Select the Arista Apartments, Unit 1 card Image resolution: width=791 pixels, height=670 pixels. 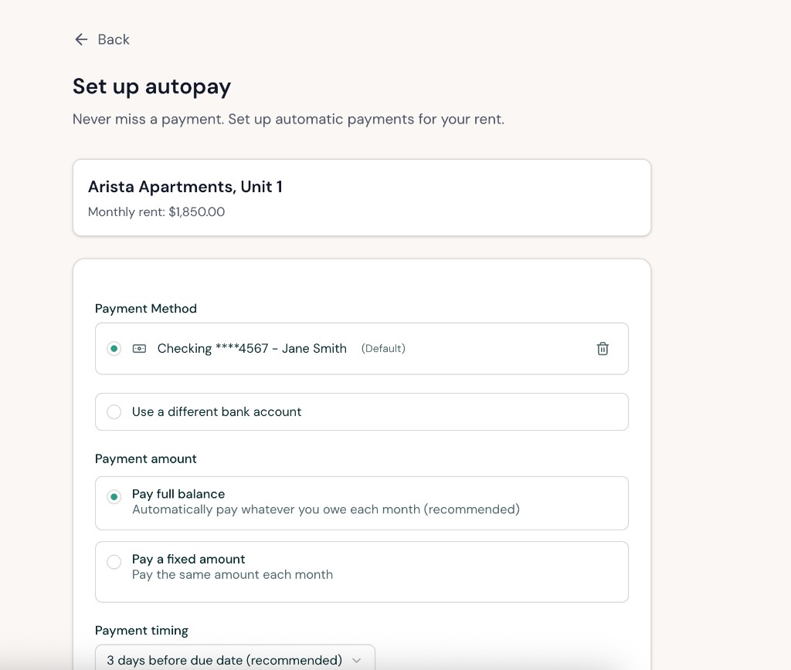362,197
